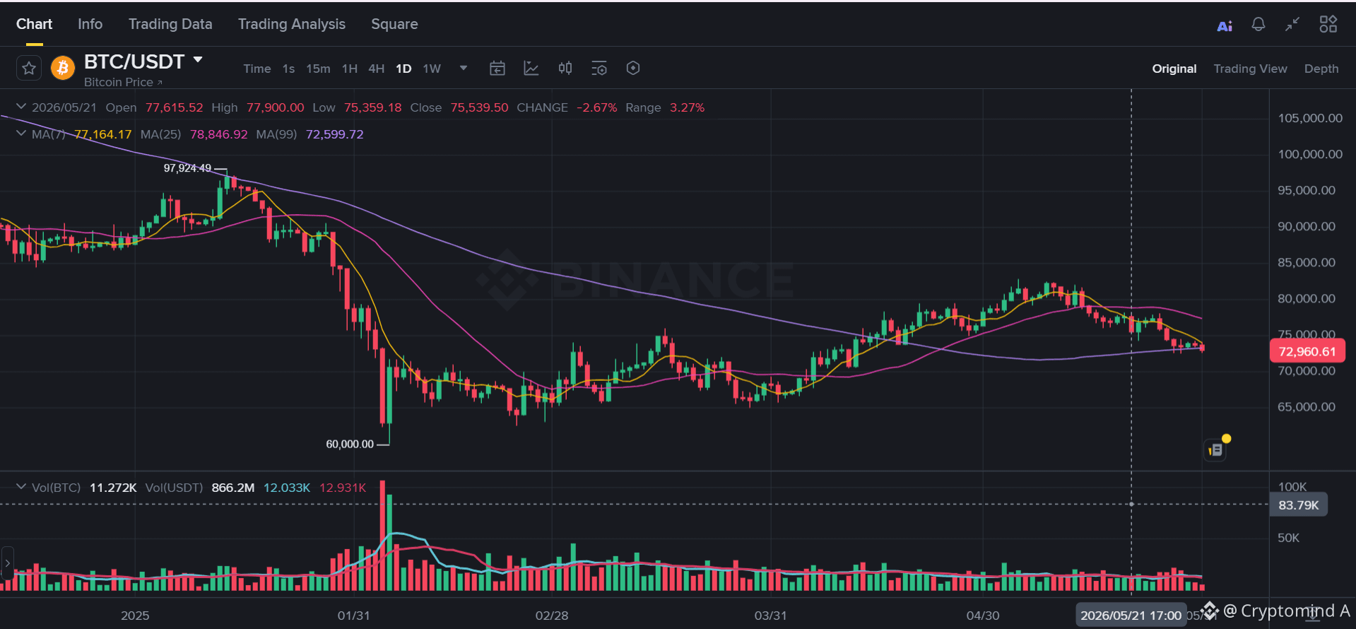Viewport: 1356px width, 629px height.
Task: Expand more time interval options arrow
Action: pos(464,69)
